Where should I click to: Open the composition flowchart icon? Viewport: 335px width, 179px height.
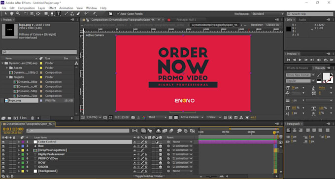click(x=241, y=117)
